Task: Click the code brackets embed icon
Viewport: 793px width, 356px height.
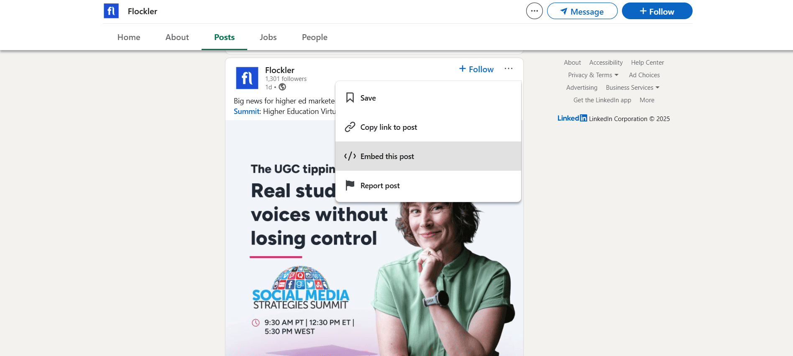Action: [350, 156]
